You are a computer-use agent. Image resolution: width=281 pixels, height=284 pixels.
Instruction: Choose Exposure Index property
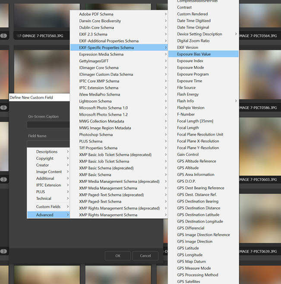203,61
